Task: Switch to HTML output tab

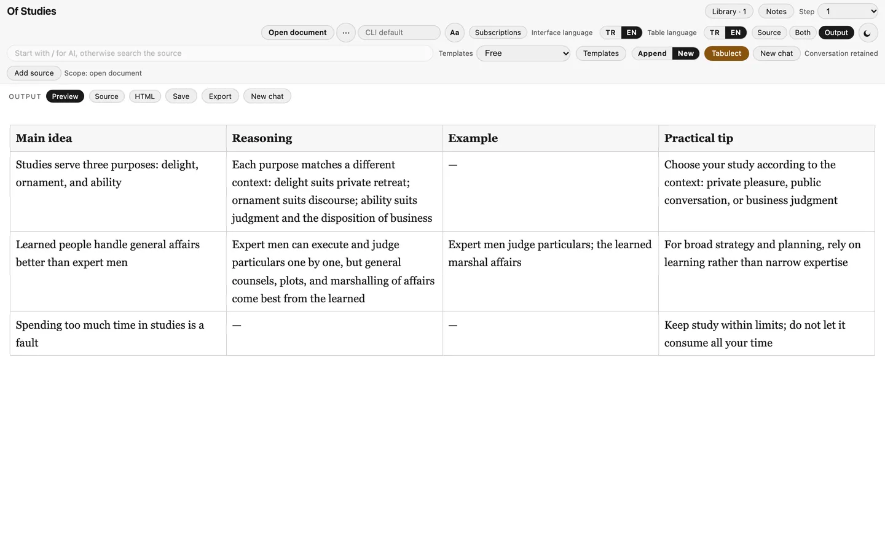Action: (x=144, y=96)
